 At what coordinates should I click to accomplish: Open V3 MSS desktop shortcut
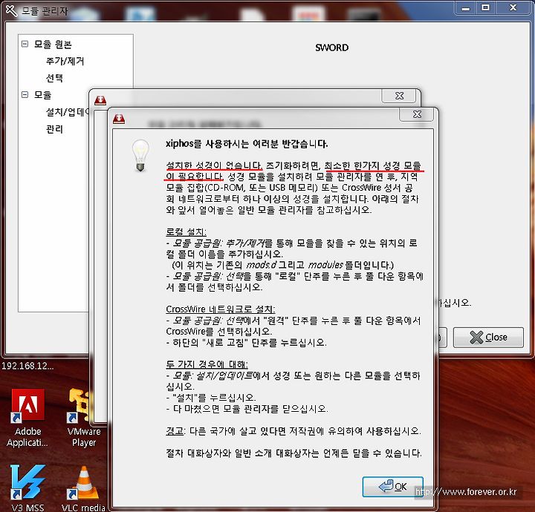click(27, 488)
